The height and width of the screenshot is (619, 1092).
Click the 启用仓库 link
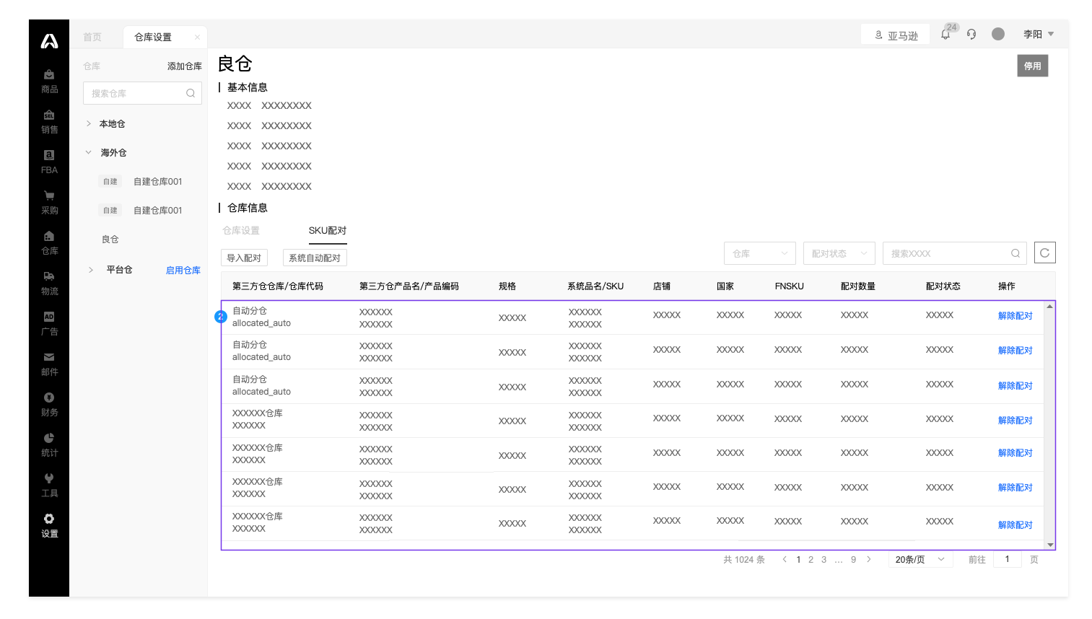point(183,270)
